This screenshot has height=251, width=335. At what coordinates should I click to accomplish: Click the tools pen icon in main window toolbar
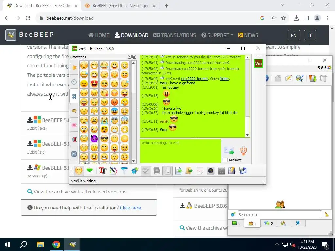coord(300,78)
